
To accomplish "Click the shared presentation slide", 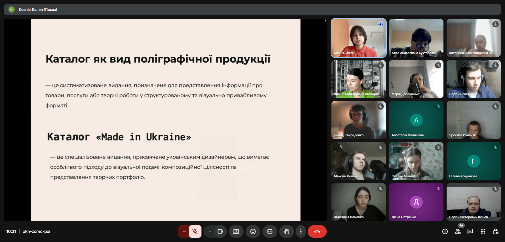I will click(x=165, y=120).
